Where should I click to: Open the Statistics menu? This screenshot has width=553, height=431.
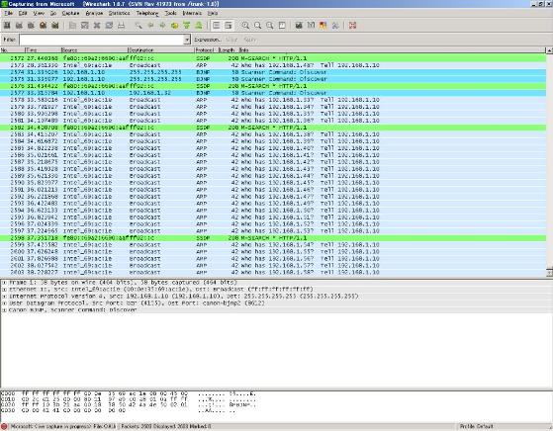coord(119,13)
